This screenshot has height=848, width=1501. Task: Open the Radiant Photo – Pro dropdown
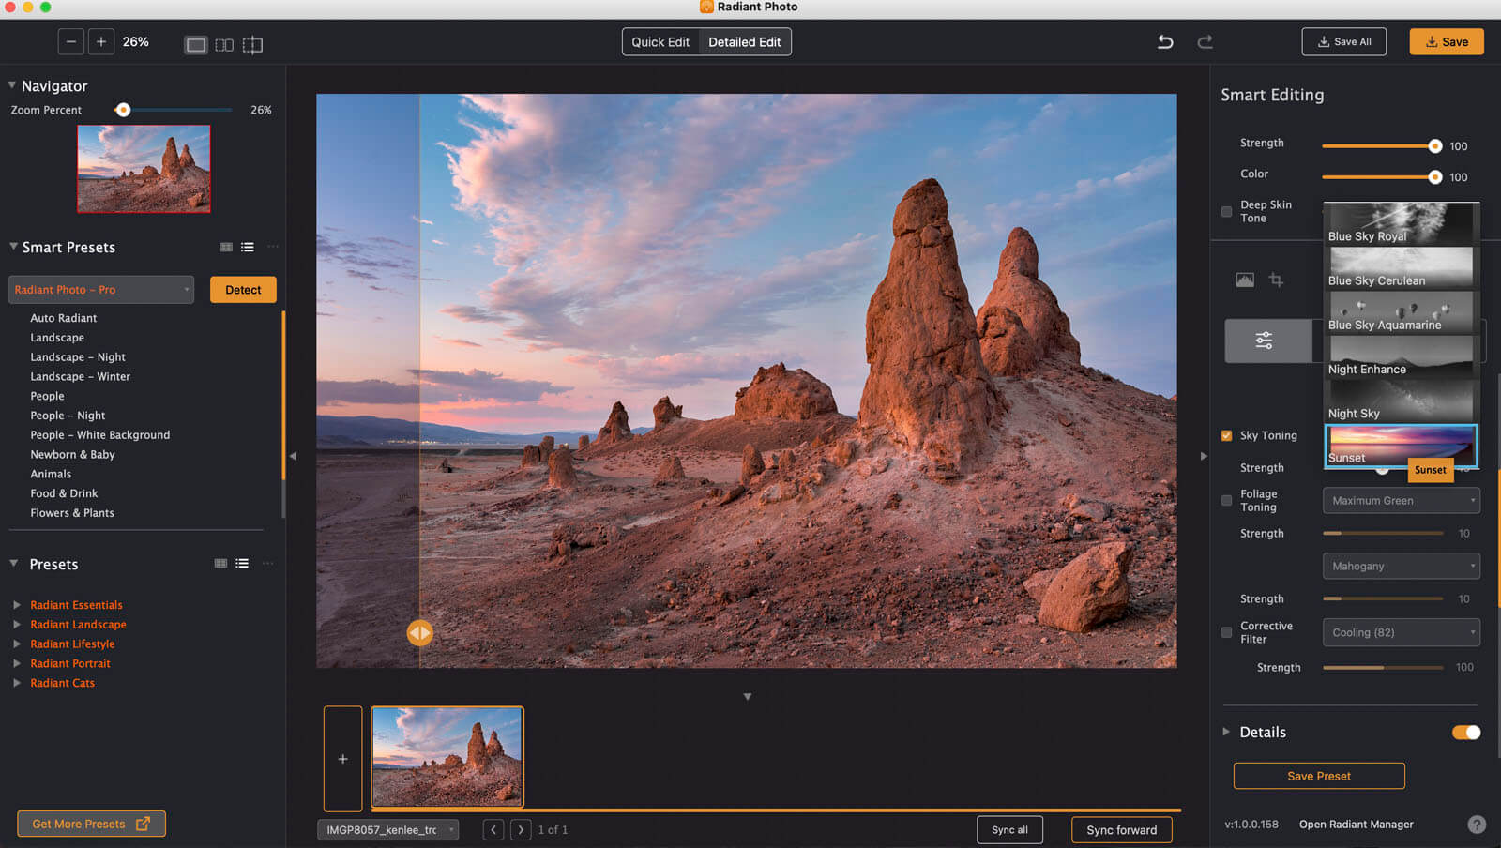pyautogui.click(x=101, y=290)
